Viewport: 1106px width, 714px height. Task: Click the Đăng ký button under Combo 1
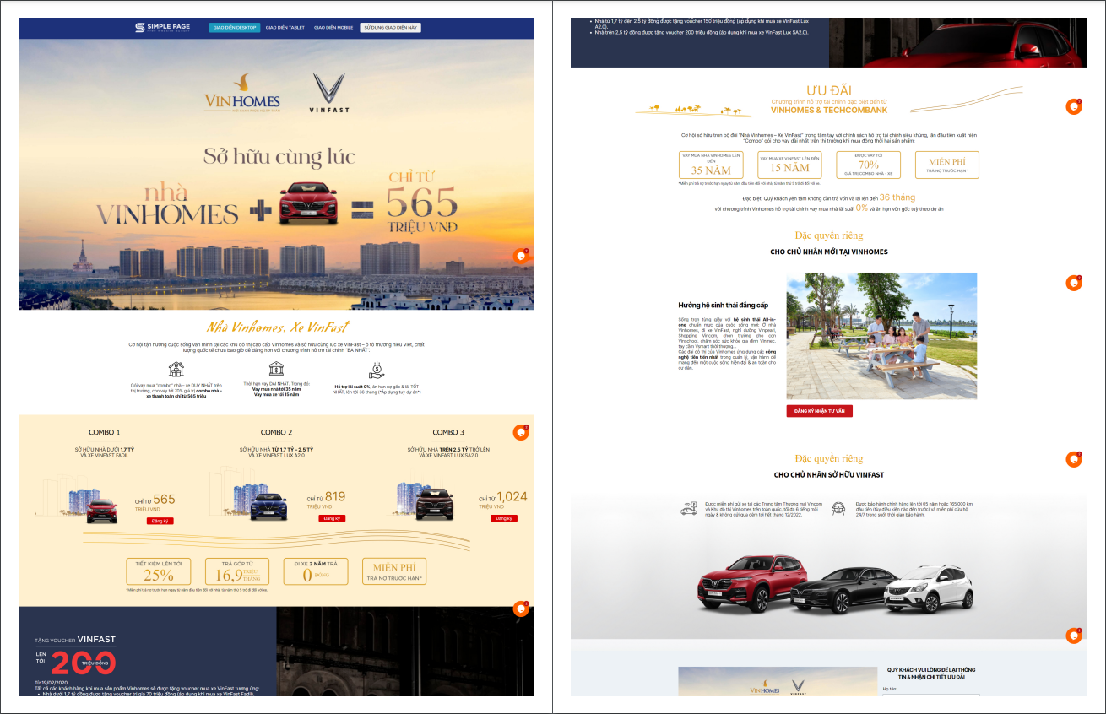(x=160, y=522)
